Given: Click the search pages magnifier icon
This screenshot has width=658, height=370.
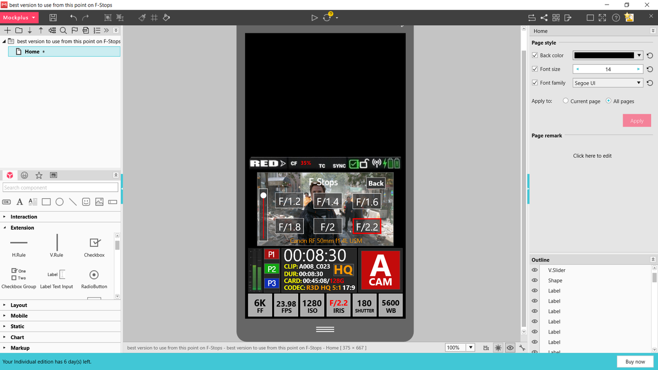Looking at the screenshot, I should 63,30.
